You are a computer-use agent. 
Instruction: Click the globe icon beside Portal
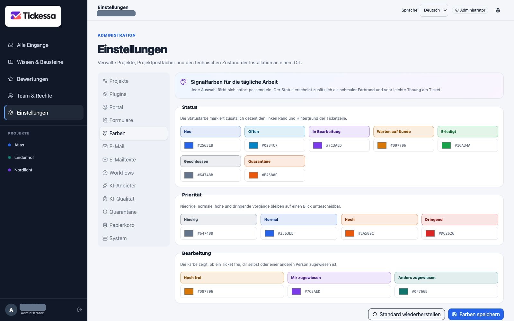tap(105, 107)
